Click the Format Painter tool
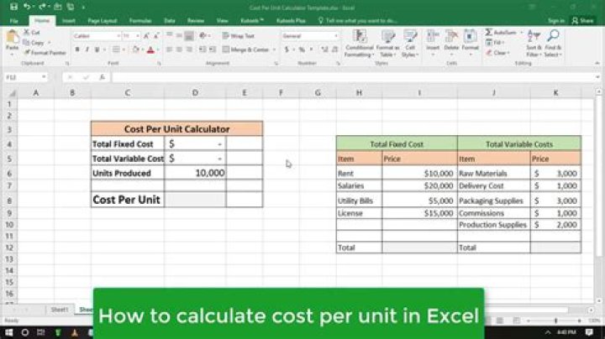 [x=50, y=52]
